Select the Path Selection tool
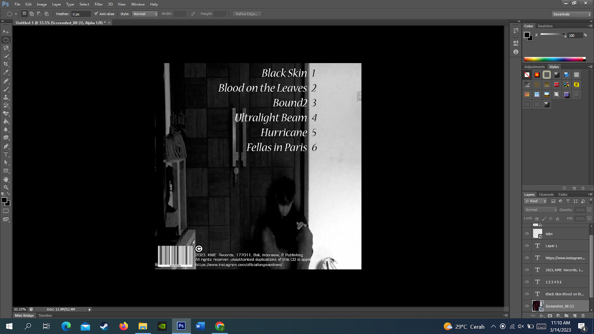 point(6,163)
